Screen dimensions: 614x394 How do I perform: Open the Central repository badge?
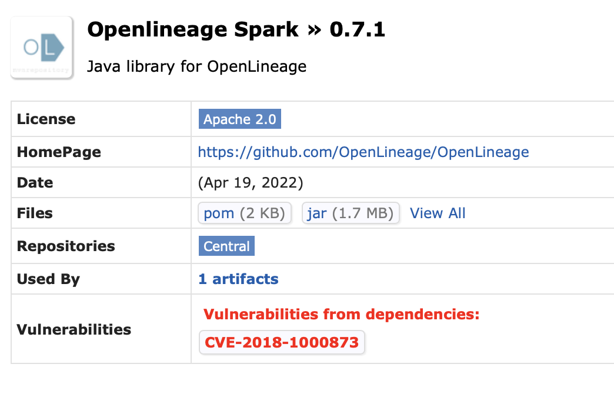[x=226, y=246]
